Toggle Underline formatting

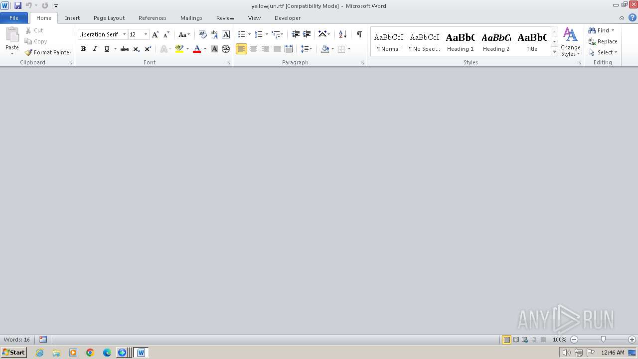[x=106, y=49]
